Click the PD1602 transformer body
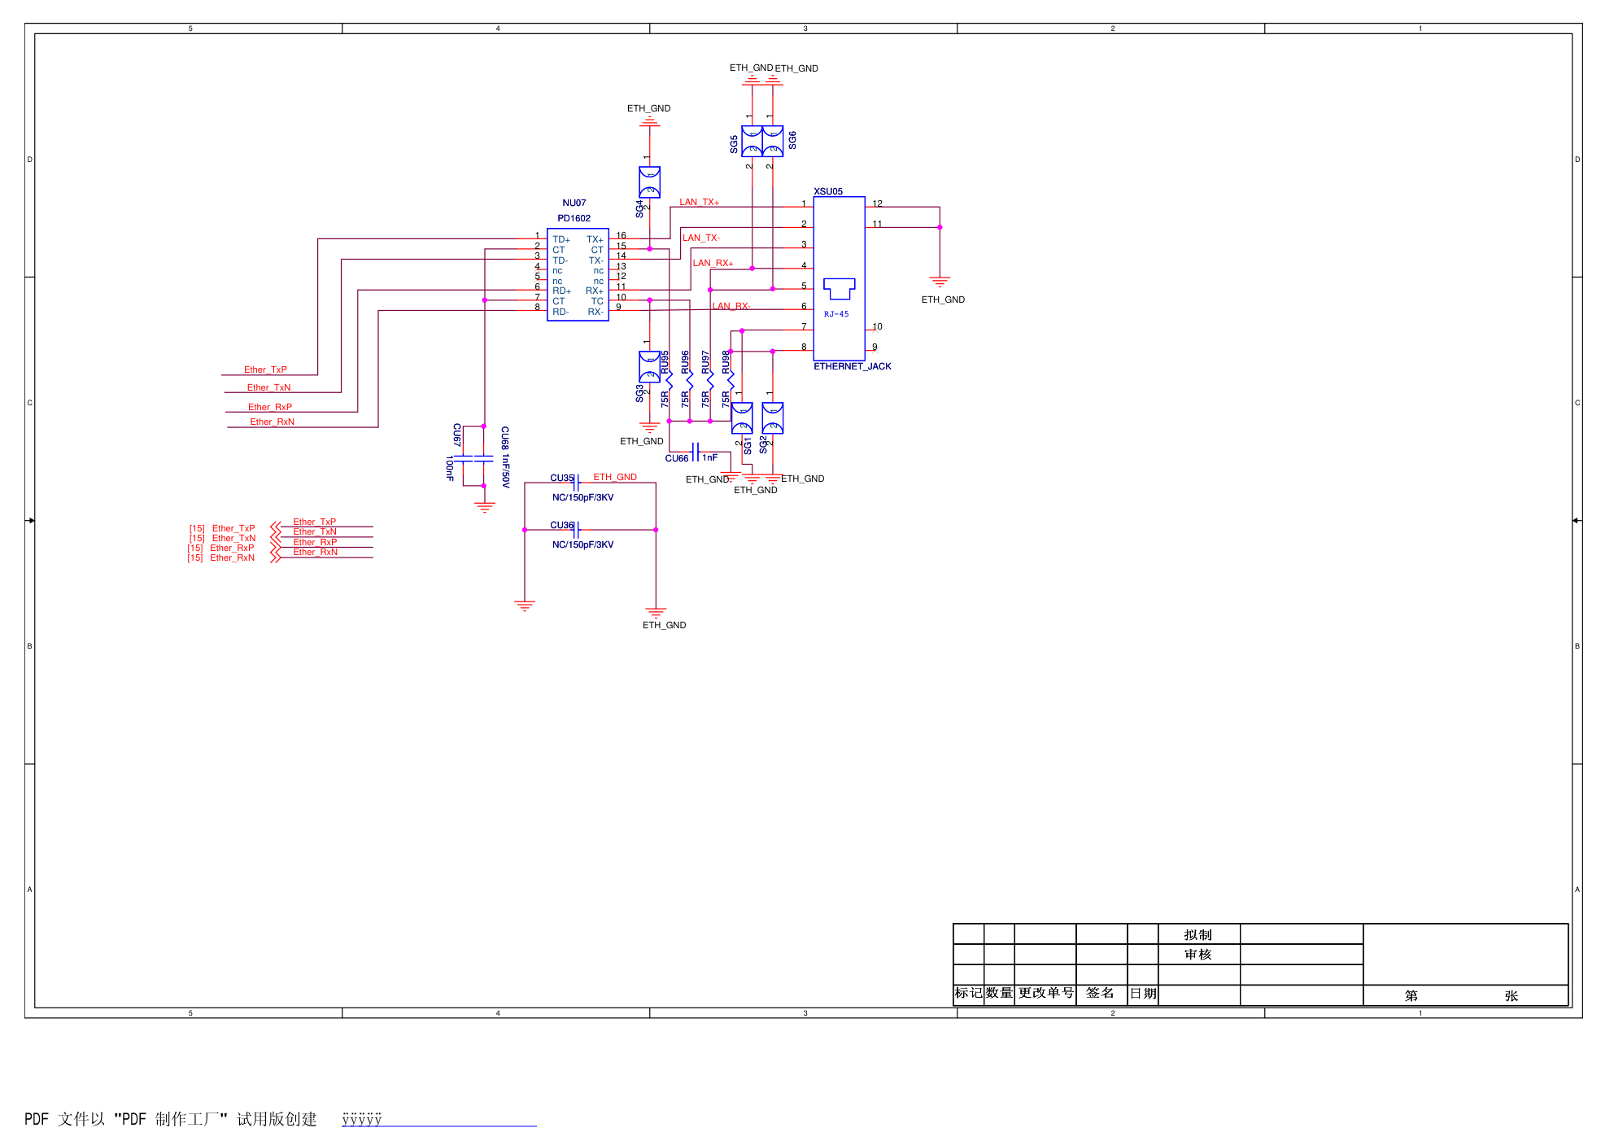 pyautogui.click(x=578, y=275)
